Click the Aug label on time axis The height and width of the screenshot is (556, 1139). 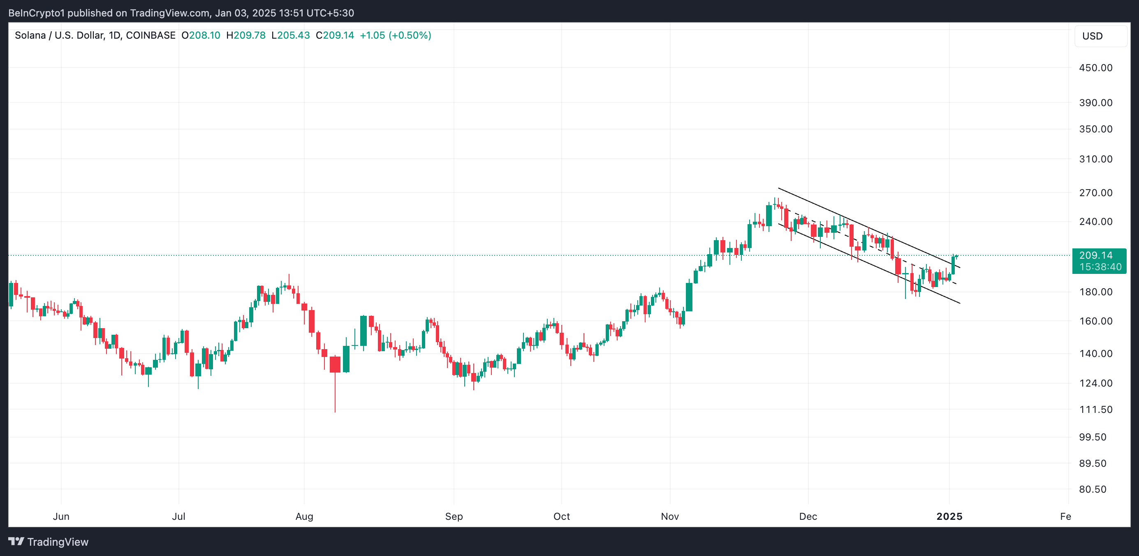(x=304, y=516)
